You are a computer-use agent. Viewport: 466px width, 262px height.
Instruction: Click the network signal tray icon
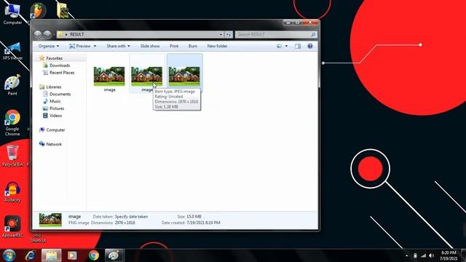[x=424, y=255]
